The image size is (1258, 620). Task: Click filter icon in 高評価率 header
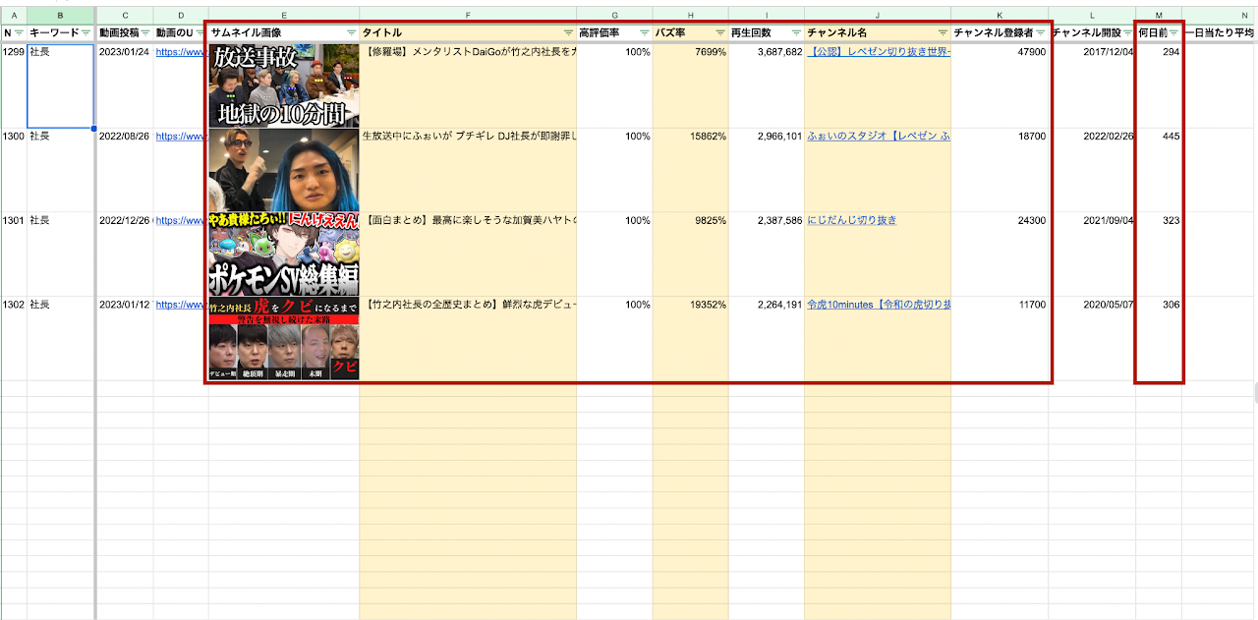click(644, 33)
